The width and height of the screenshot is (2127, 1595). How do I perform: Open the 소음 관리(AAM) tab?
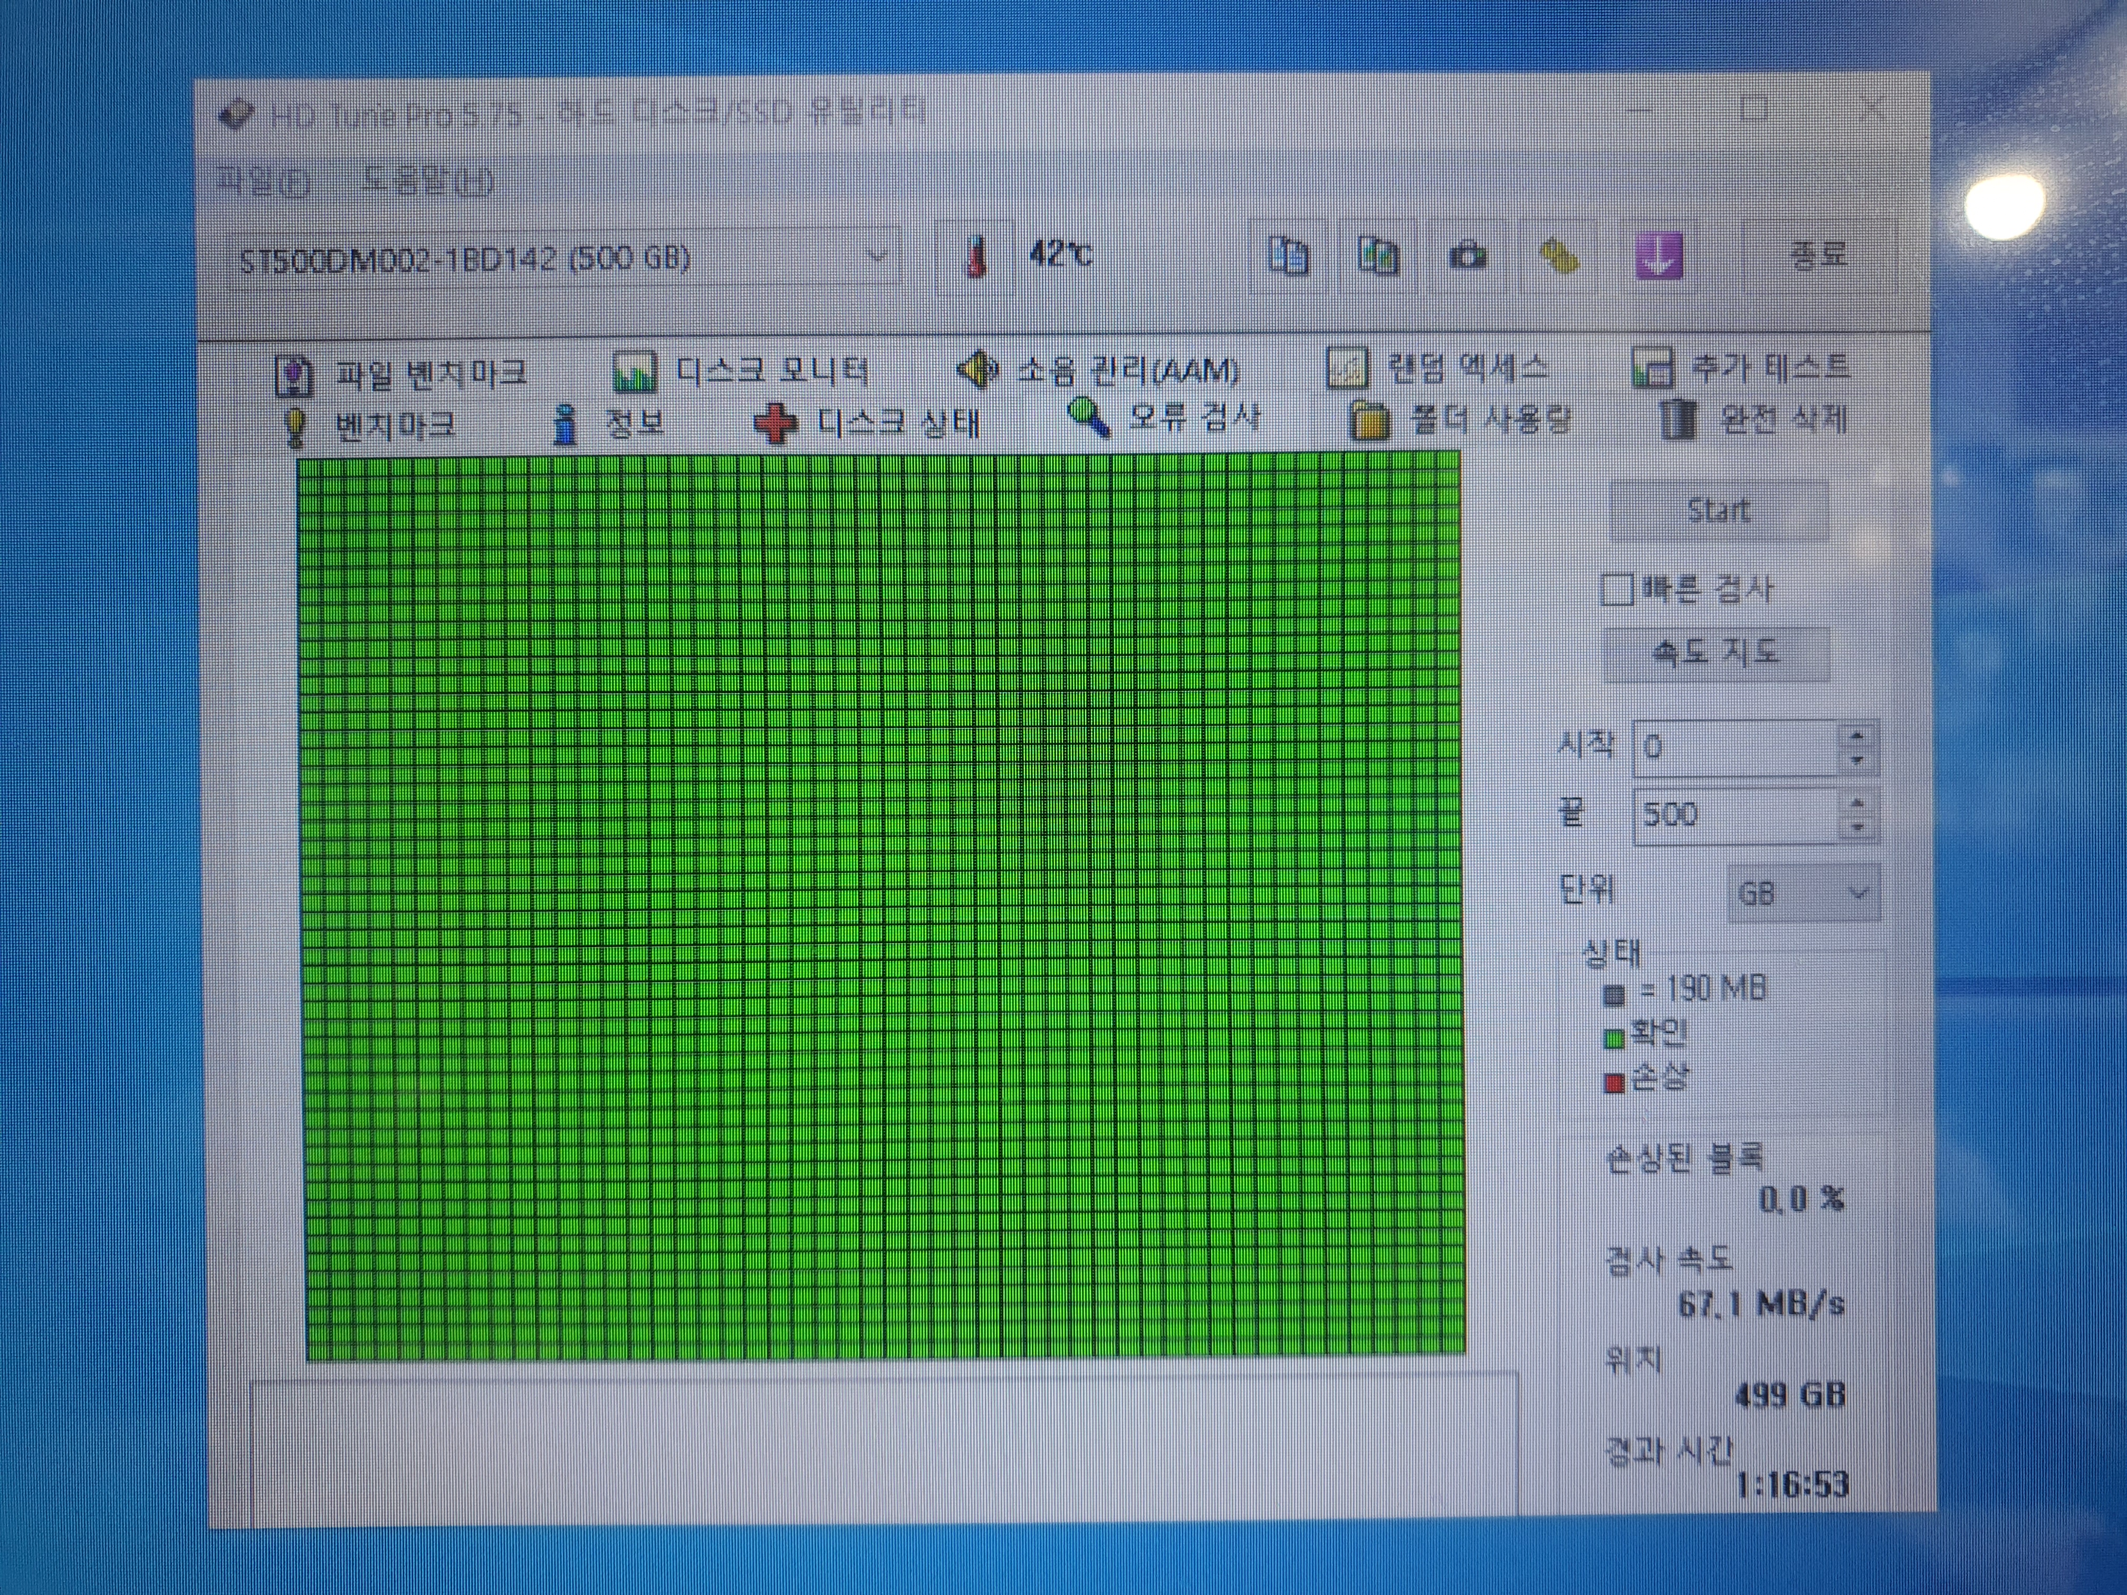tap(1098, 369)
